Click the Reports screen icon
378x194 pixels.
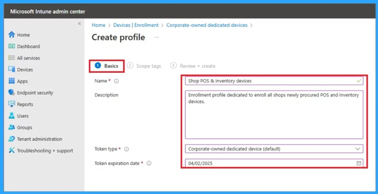tap(11, 104)
